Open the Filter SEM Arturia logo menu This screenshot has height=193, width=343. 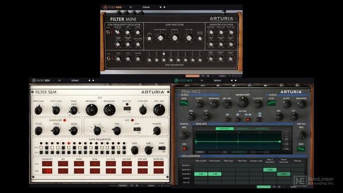click(x=34, y=80)
